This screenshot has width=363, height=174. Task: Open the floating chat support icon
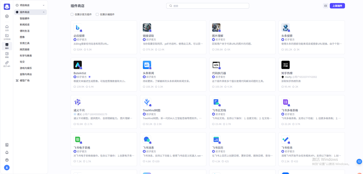pyautogui.click(x=359, y=162)
